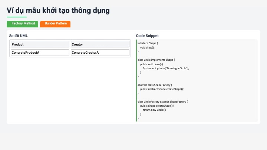Select the Product box in UML diagram

tap(40, 44)
